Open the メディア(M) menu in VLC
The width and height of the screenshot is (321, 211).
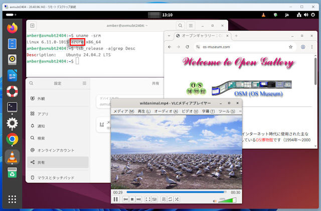click(124, 112)
